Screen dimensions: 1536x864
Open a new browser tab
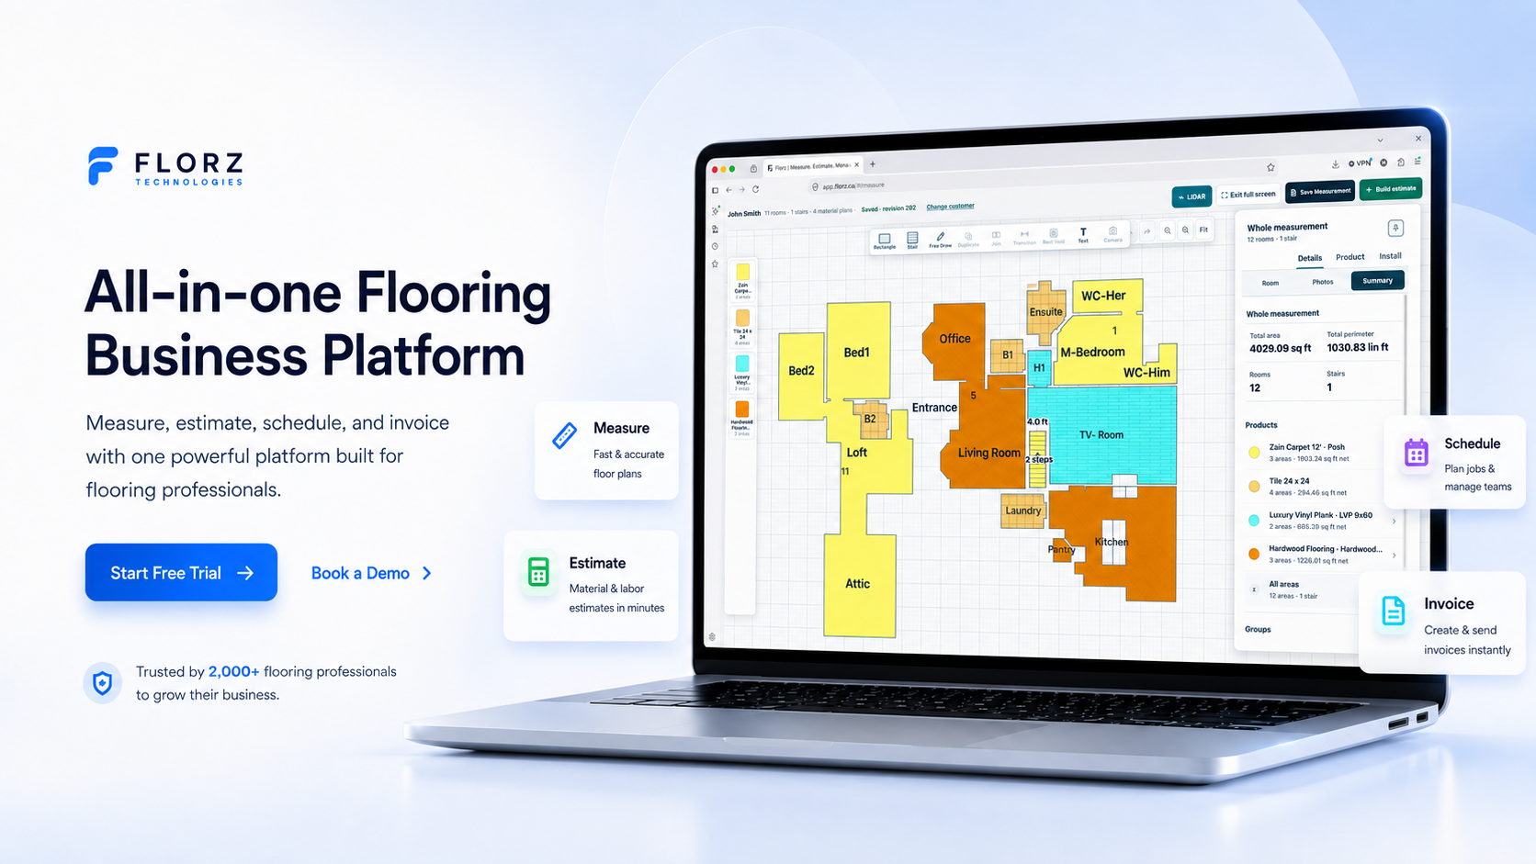[873, 164]
